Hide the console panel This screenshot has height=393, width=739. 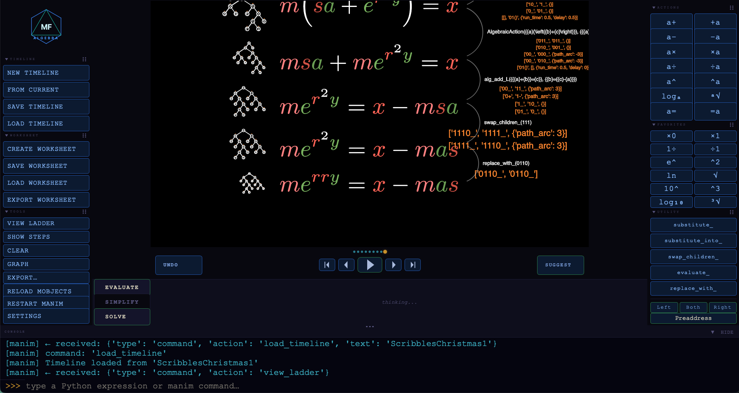727,332
